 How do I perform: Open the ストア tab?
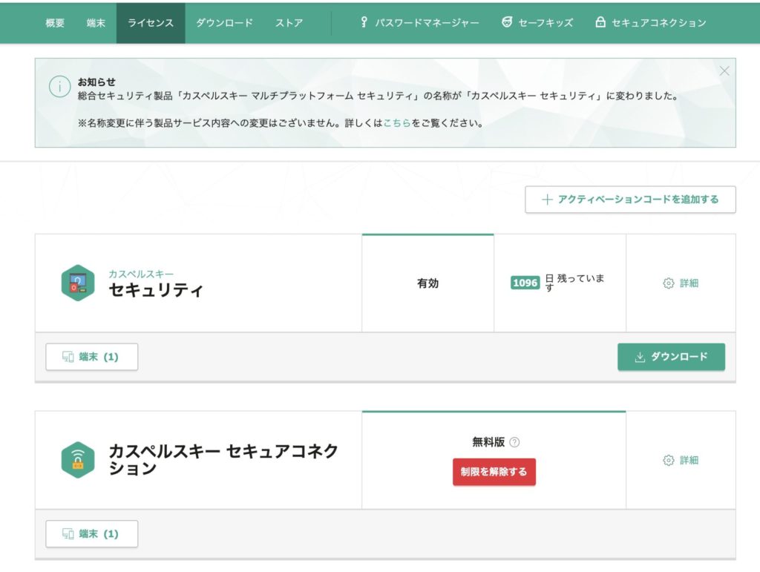tap(289, 23)
